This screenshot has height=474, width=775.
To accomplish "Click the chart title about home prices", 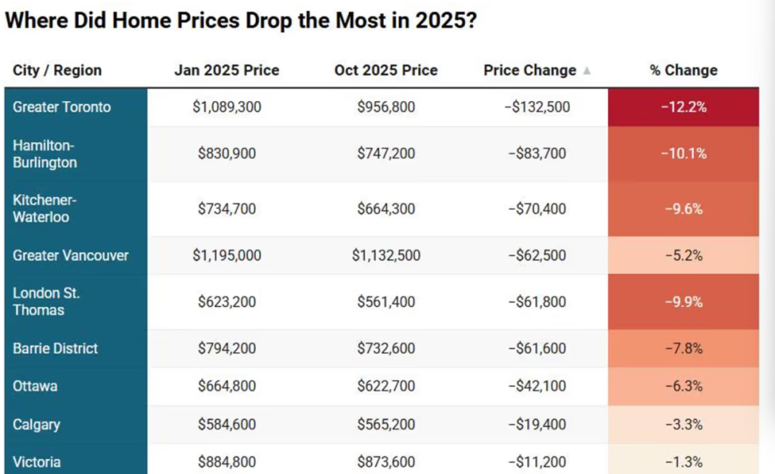I will 240,20.
